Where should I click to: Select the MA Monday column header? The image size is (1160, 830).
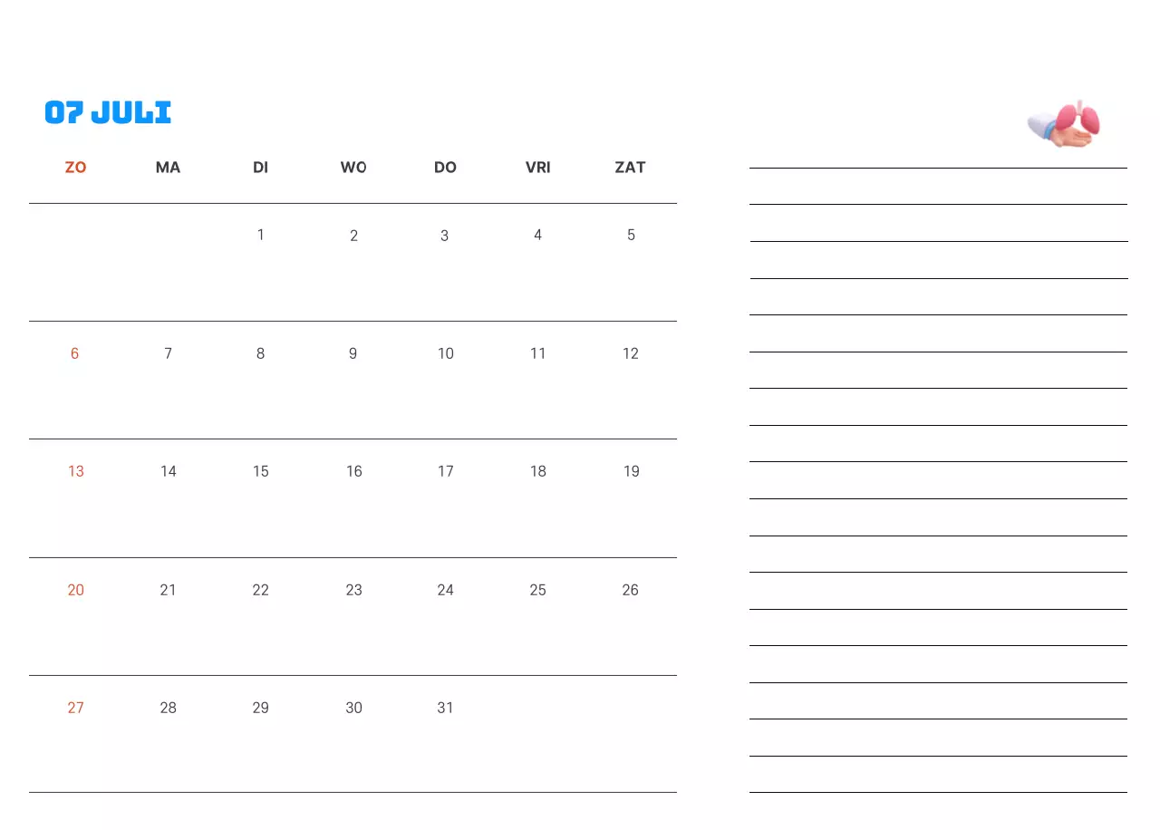168,168
